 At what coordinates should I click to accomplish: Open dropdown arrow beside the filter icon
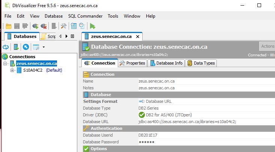point(44,47)
